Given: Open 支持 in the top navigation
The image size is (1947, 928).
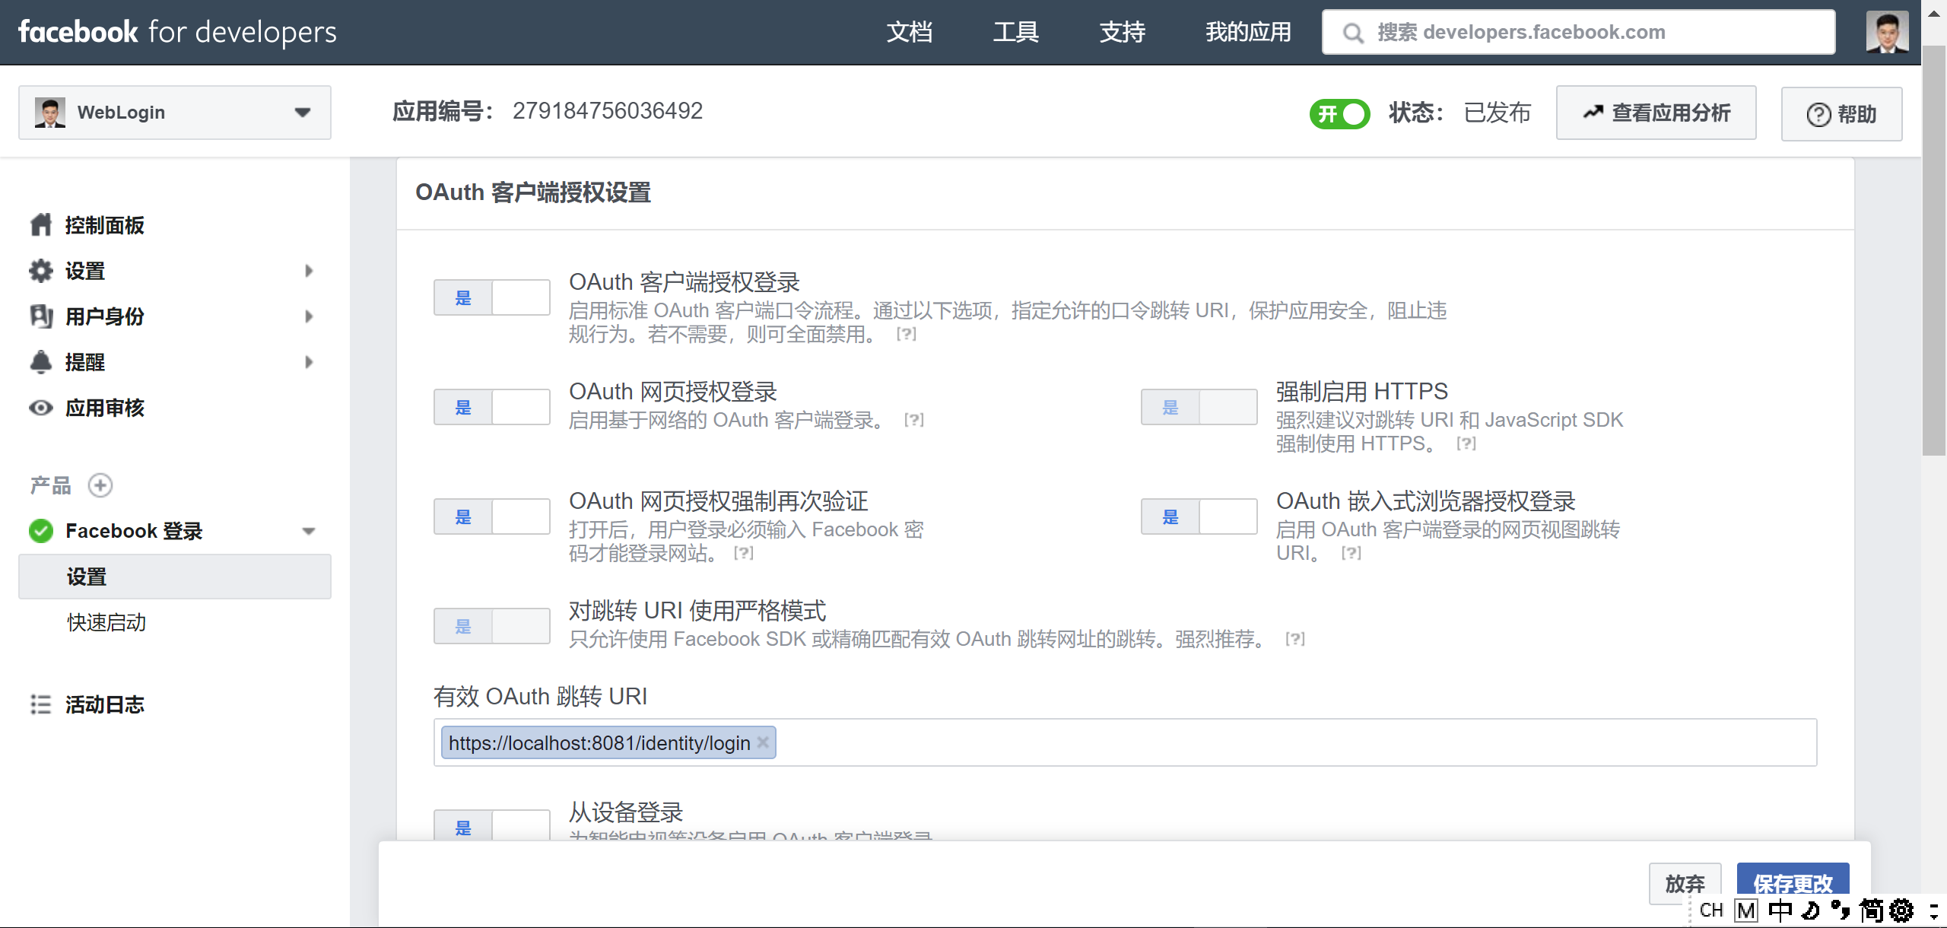Looking at the screenshot, I should (x=1123, y=32).
